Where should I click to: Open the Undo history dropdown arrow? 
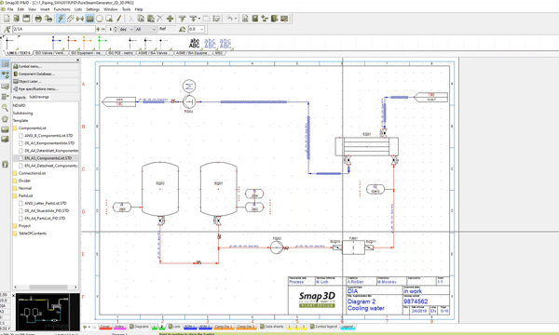pyautogui.click(x=236, y=19)
